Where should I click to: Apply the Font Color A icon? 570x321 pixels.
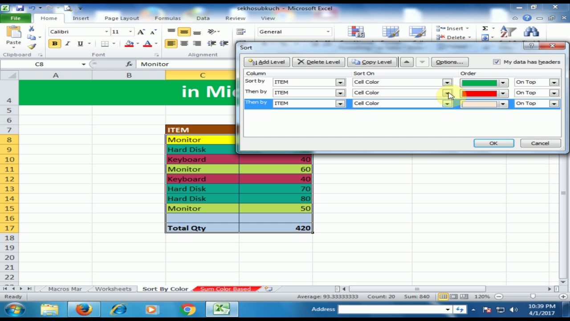[147, 44]
